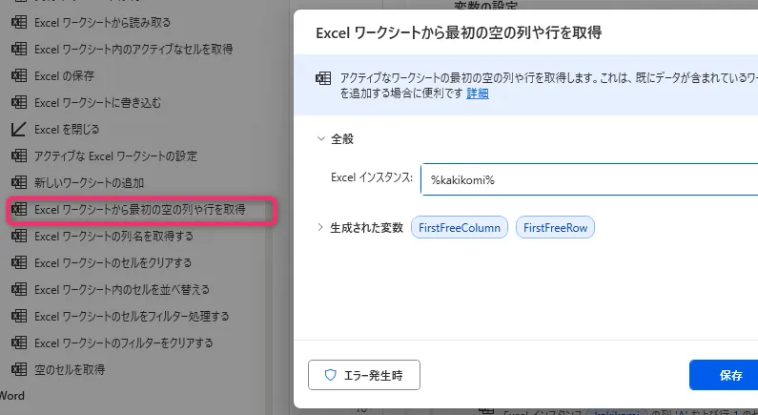Open the 詳細 help link
758x415 pixels.
click(x=477, y=93)
